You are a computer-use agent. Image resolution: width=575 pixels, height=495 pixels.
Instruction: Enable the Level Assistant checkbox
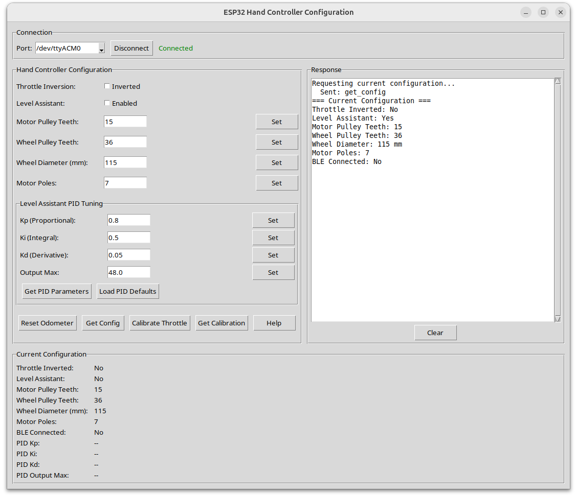[107, 103]
